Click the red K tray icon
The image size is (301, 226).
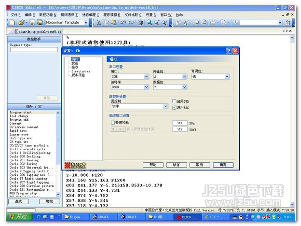268,217
